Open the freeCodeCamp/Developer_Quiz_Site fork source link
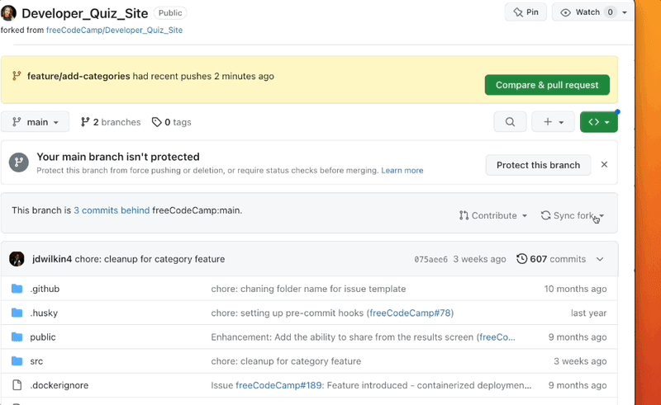This screenshot has height=405, width=661. tap(114, 30)
